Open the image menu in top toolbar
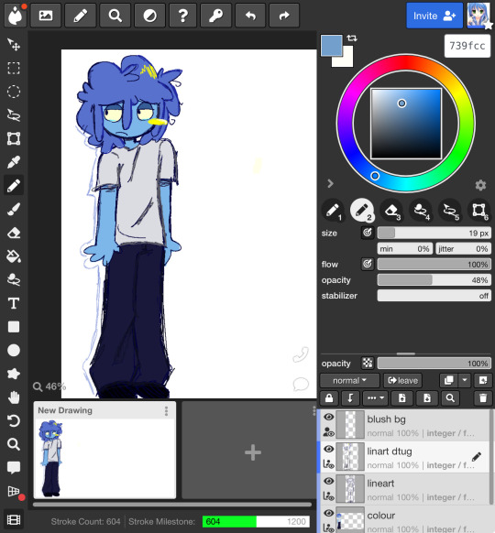Image resolution: width=495 pixels, height=533 pixels. click(x=46, y=16)
